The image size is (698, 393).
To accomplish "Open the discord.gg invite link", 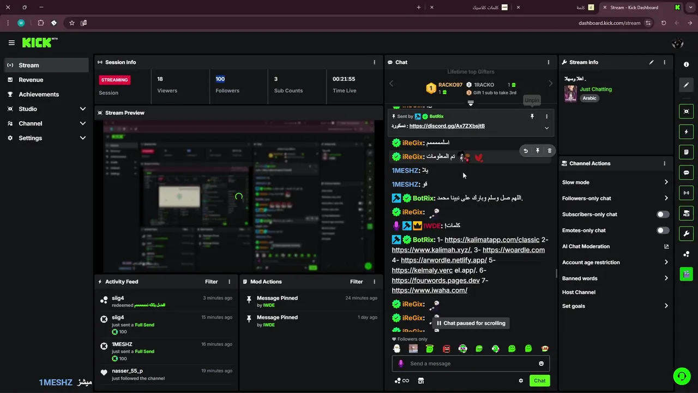I will pyautogui.click(x=447, y=126).
